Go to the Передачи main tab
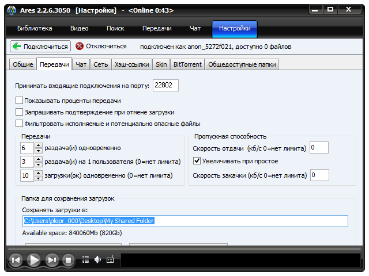 (x=157, y=28)
